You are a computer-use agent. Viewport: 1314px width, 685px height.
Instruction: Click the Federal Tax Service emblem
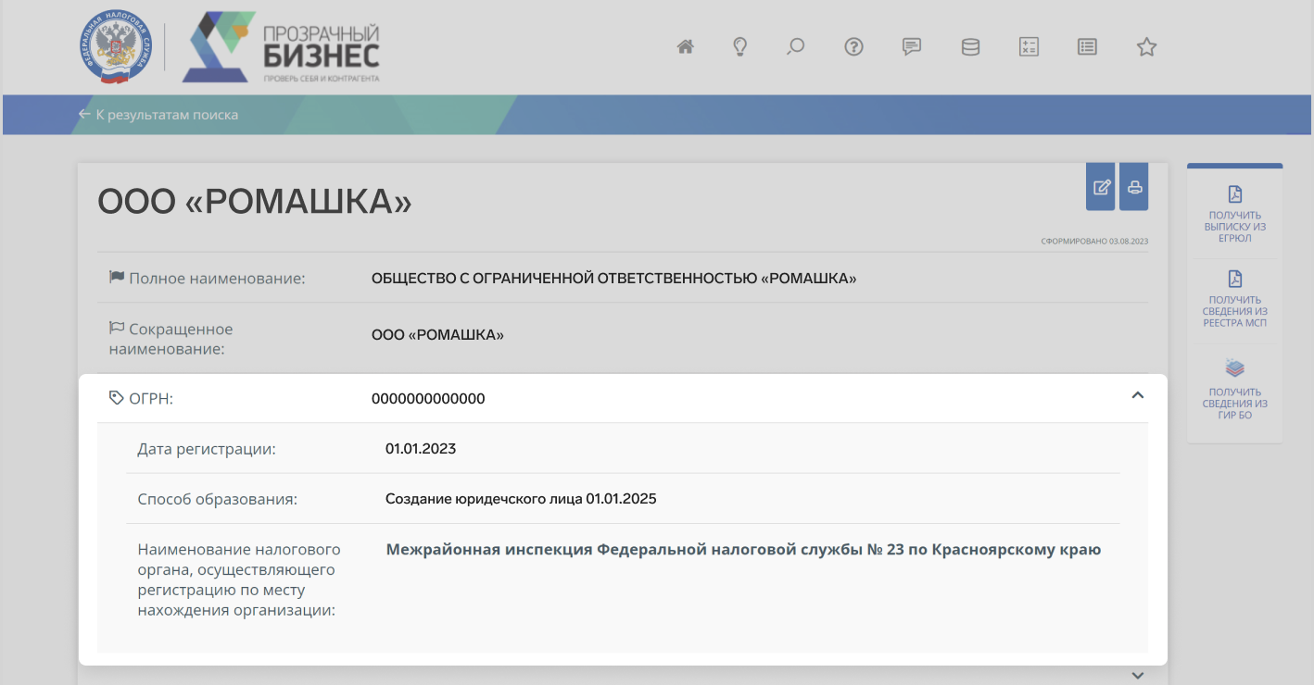(x=115, y=48)
